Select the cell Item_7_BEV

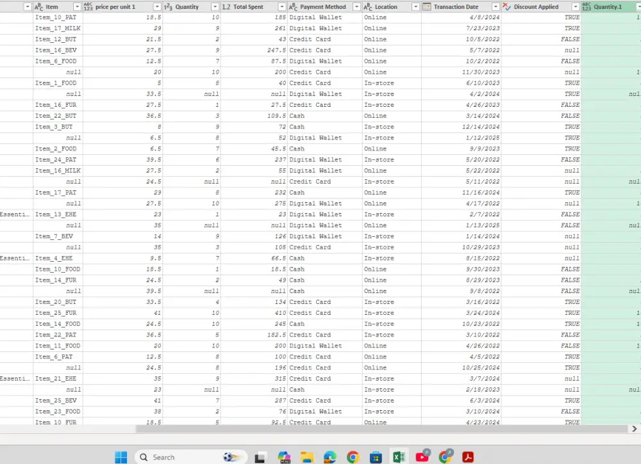click(x=58, y=236)
